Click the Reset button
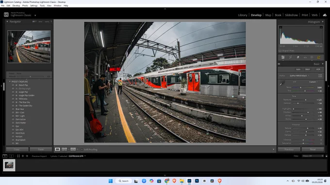 313,149
